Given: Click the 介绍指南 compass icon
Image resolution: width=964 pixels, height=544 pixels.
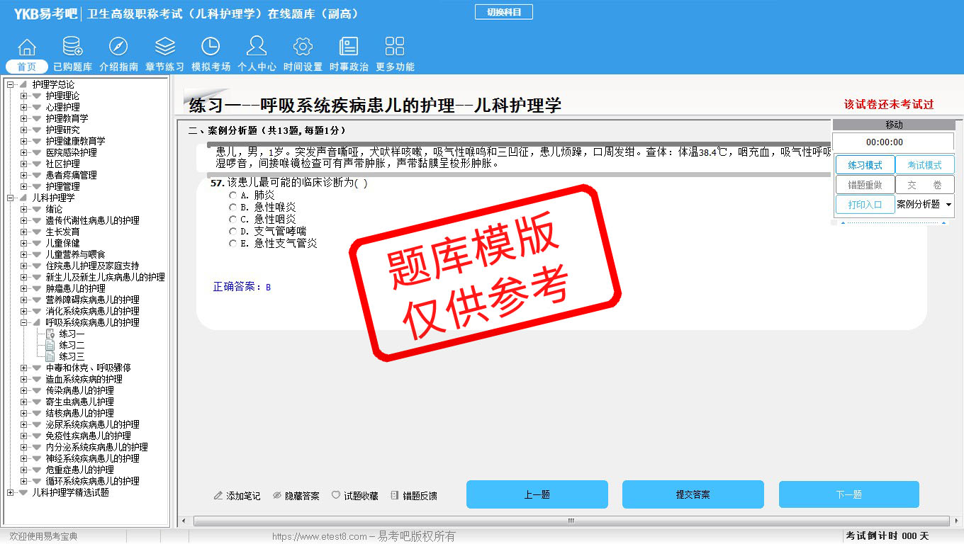Looking at the screenshot, I should point(118,47).
